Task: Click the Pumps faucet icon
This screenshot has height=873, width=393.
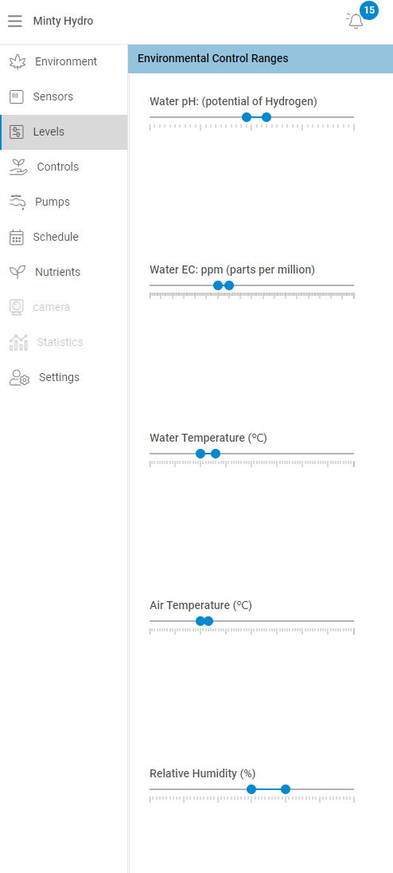Action: (x=18, y=202)
